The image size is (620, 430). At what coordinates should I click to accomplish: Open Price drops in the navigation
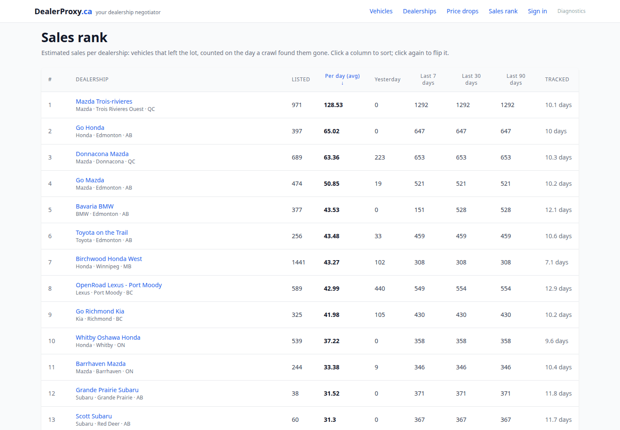coord(462,11)
